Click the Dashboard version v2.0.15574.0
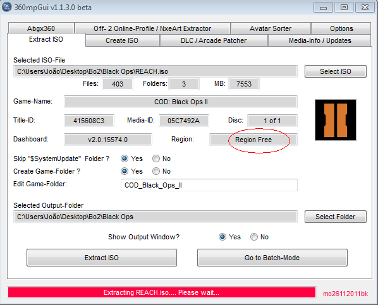 click(108, 140)
